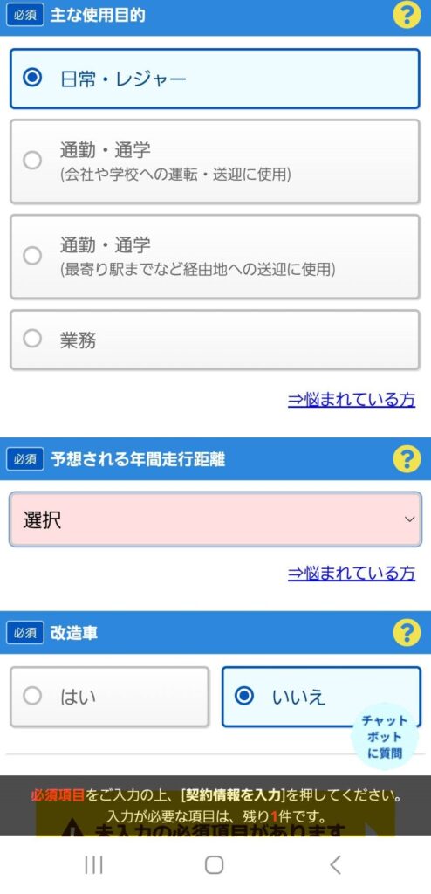431x894 pixels.
Task: Tap Android recent apps icon
Action: (93, 865)
